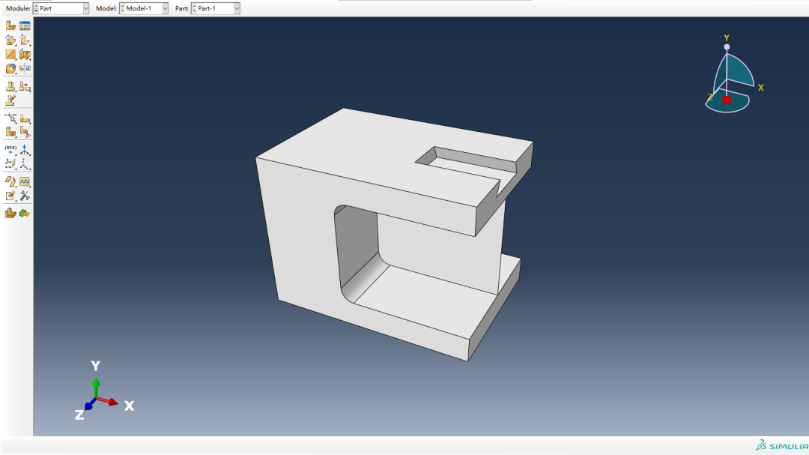
Task: Select the wavy blue surface repair tool
Action: pyautogui.click(x=25, y=181)
